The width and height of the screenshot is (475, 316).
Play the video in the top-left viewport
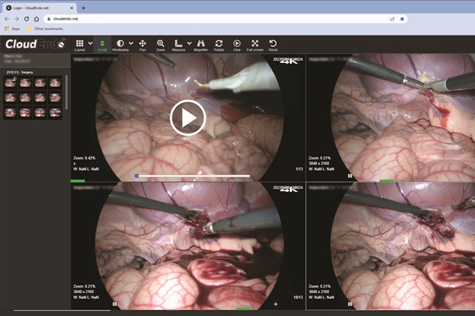[188, 118]
